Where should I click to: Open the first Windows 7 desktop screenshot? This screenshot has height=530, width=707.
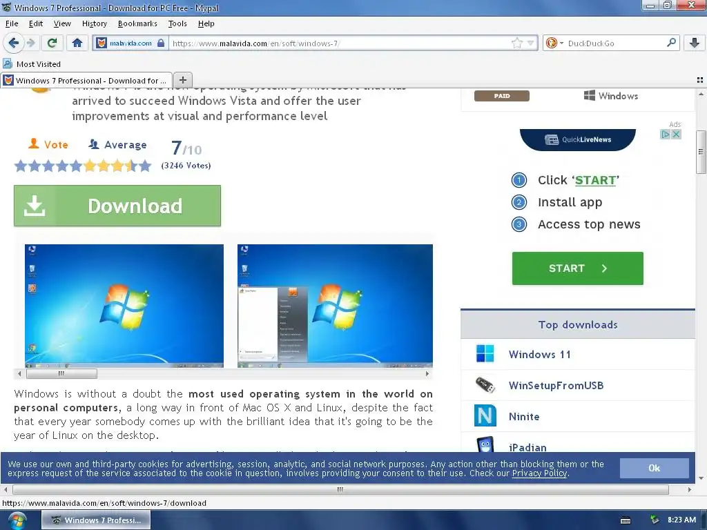click(124, 306)
